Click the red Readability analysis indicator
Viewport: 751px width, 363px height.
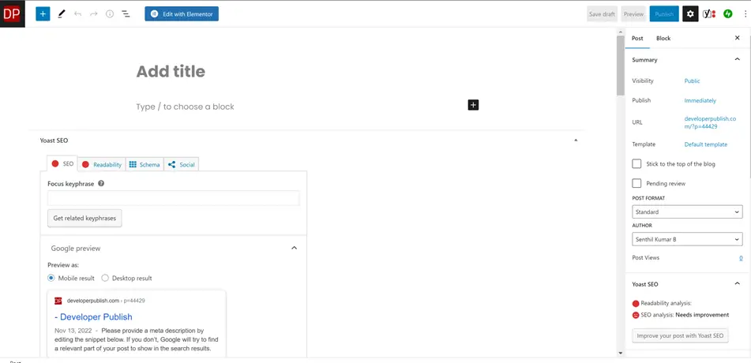coord(636,303)
